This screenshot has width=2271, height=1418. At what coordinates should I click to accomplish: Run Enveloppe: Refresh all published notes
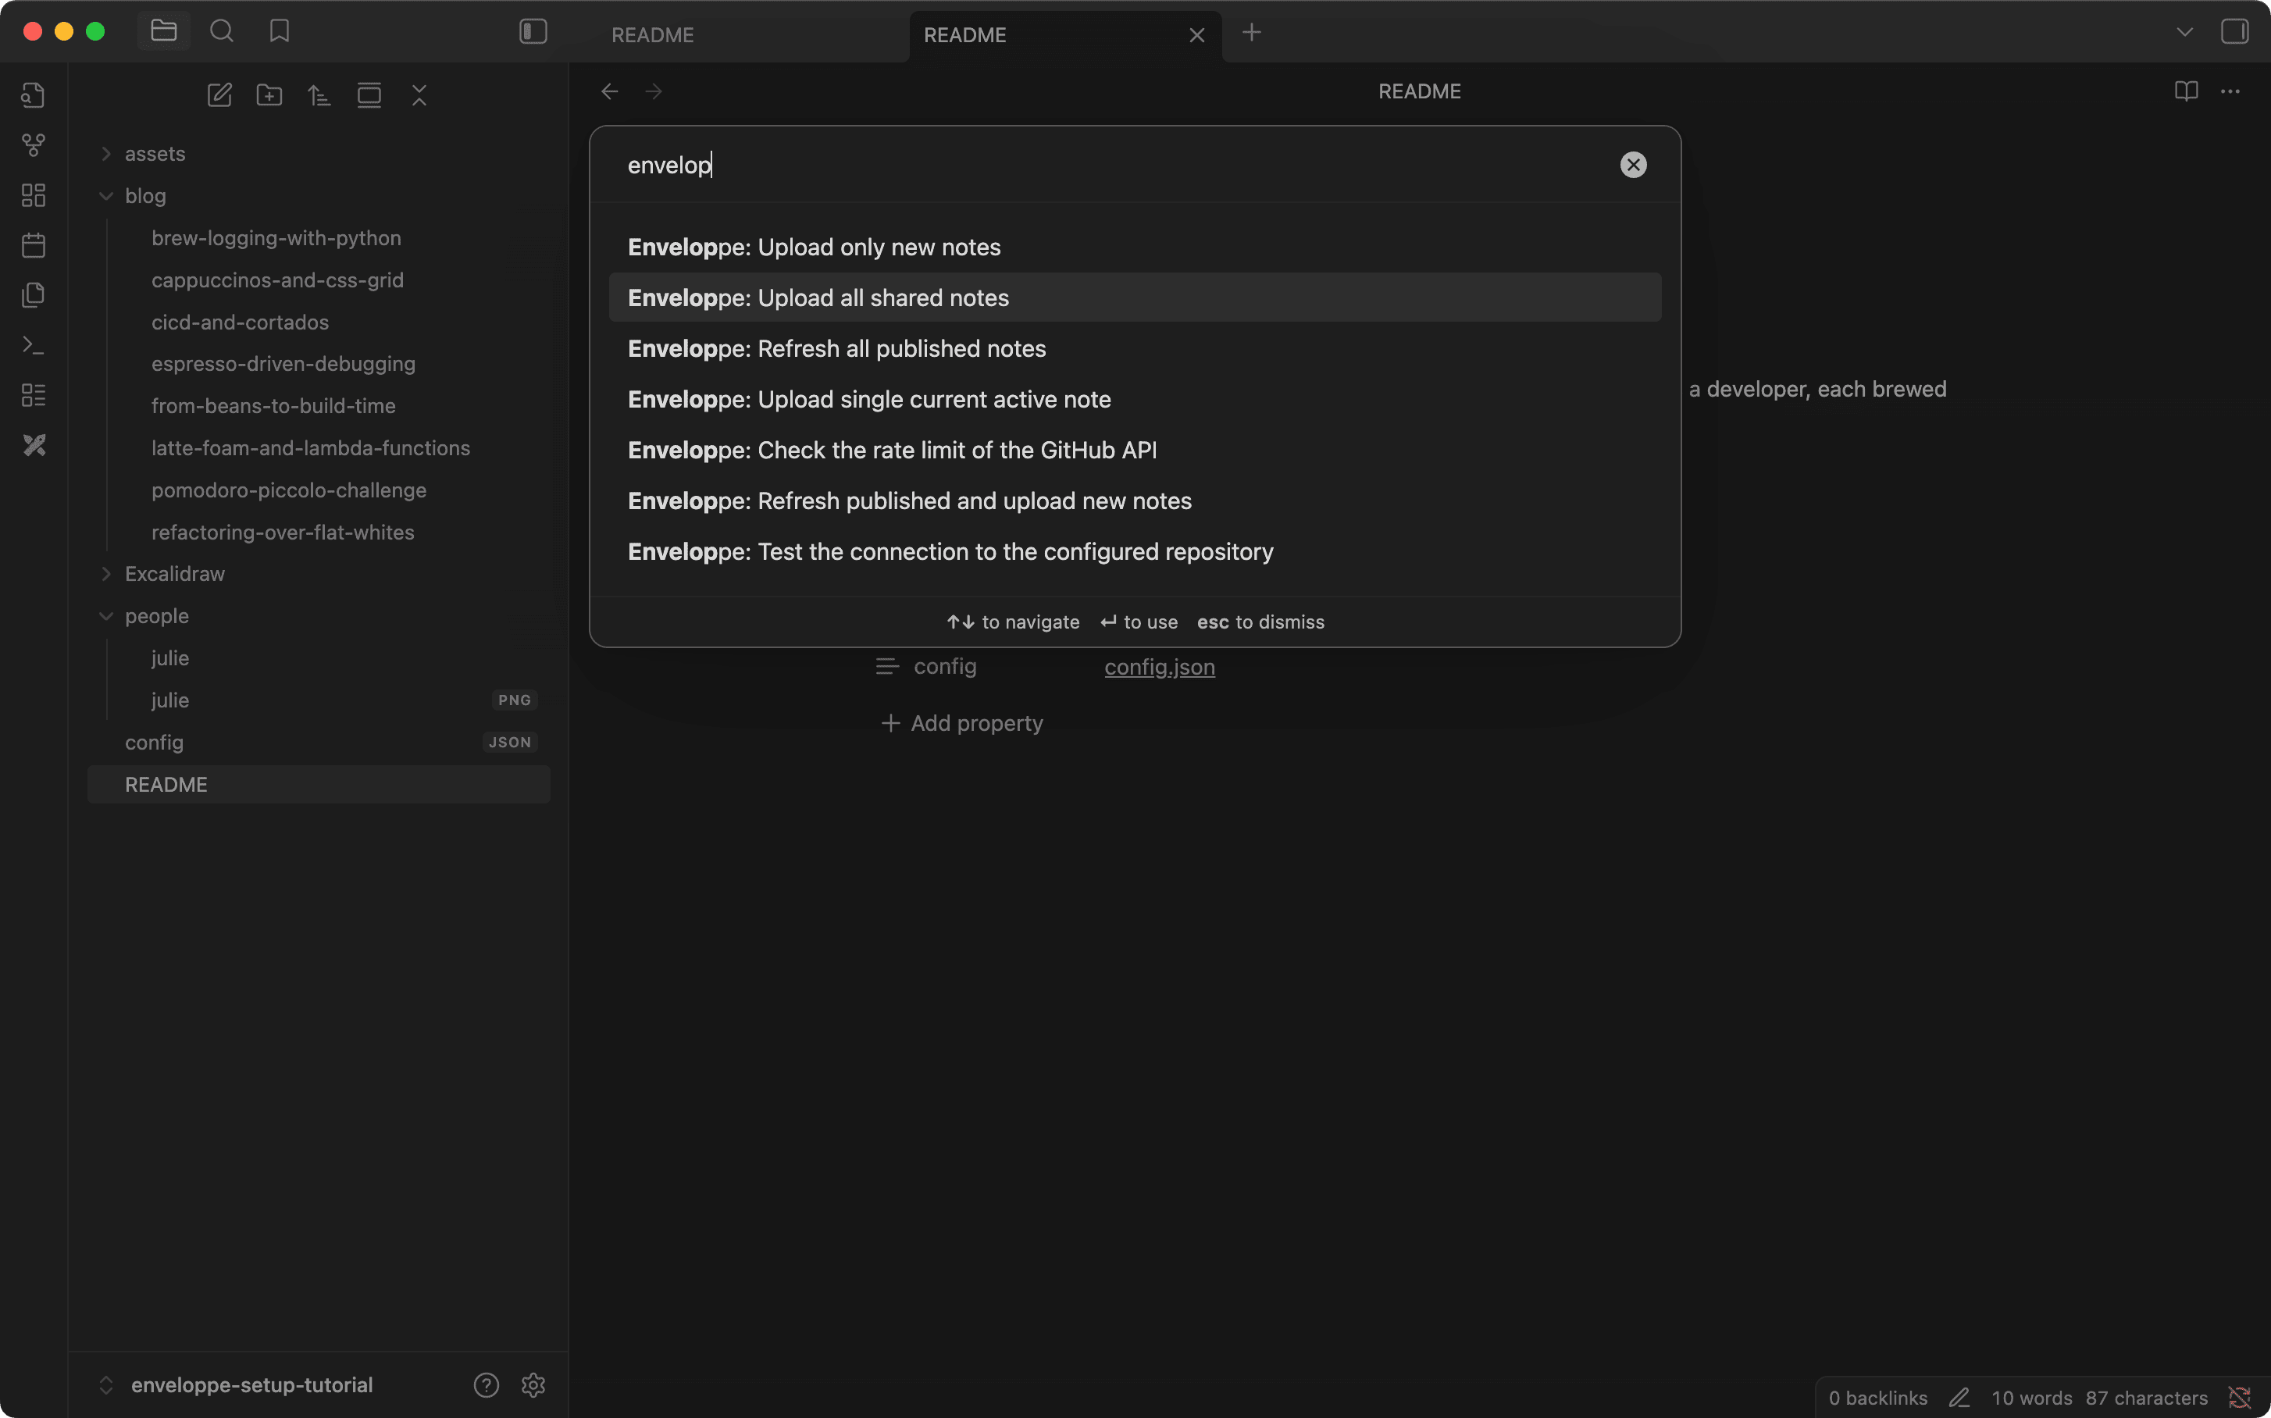tap(1135, 348)
